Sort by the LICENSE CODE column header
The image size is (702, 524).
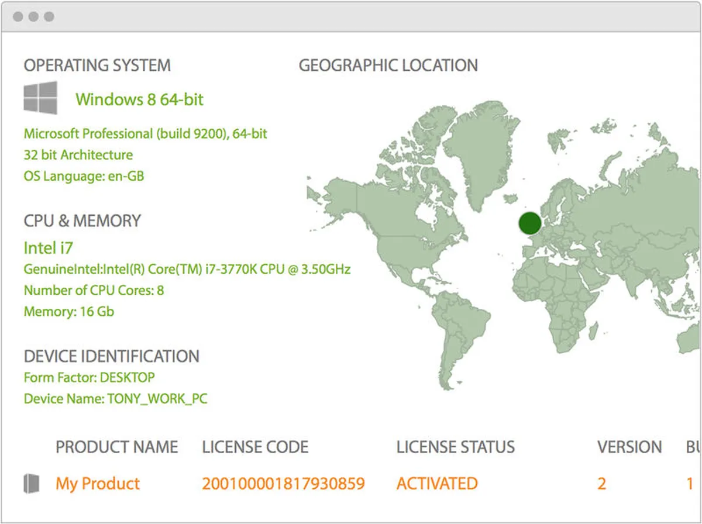[255, 447]
